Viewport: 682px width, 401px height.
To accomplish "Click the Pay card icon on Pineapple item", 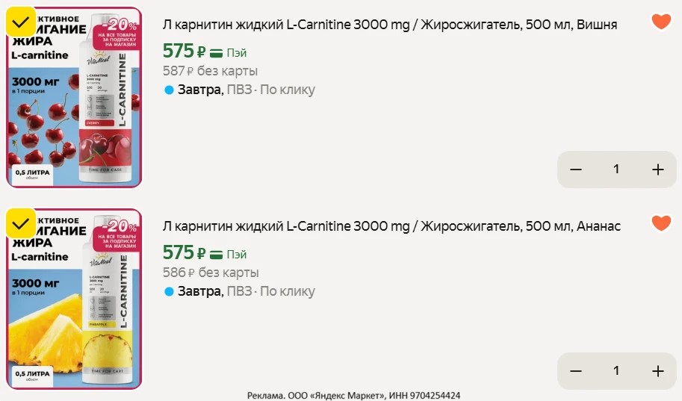I will 217,255.
